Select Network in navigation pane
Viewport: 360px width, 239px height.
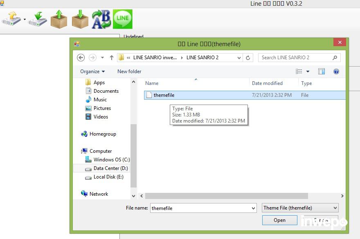coord(99,194)
